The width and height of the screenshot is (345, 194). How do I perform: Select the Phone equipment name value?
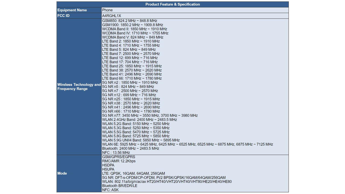click(x=108, y=10)
